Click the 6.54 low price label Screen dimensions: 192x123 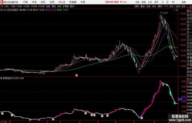(43, 73)
